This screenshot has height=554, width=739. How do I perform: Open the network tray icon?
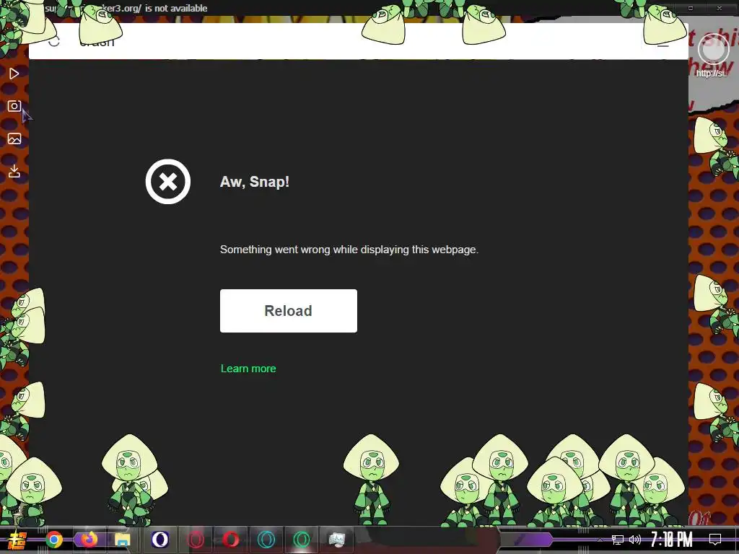(618, 540)
